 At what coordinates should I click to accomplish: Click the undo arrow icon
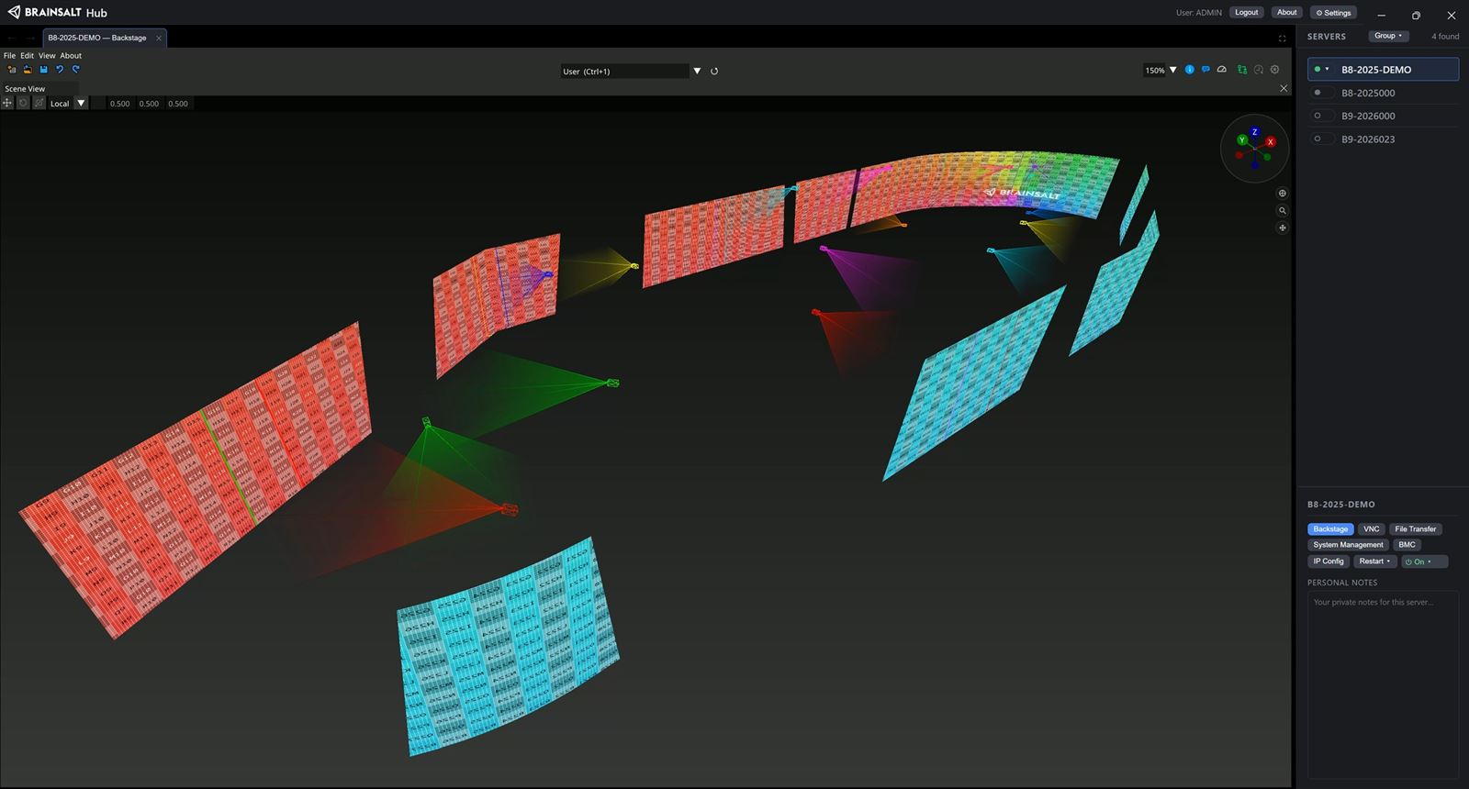[x=60, y=70]
